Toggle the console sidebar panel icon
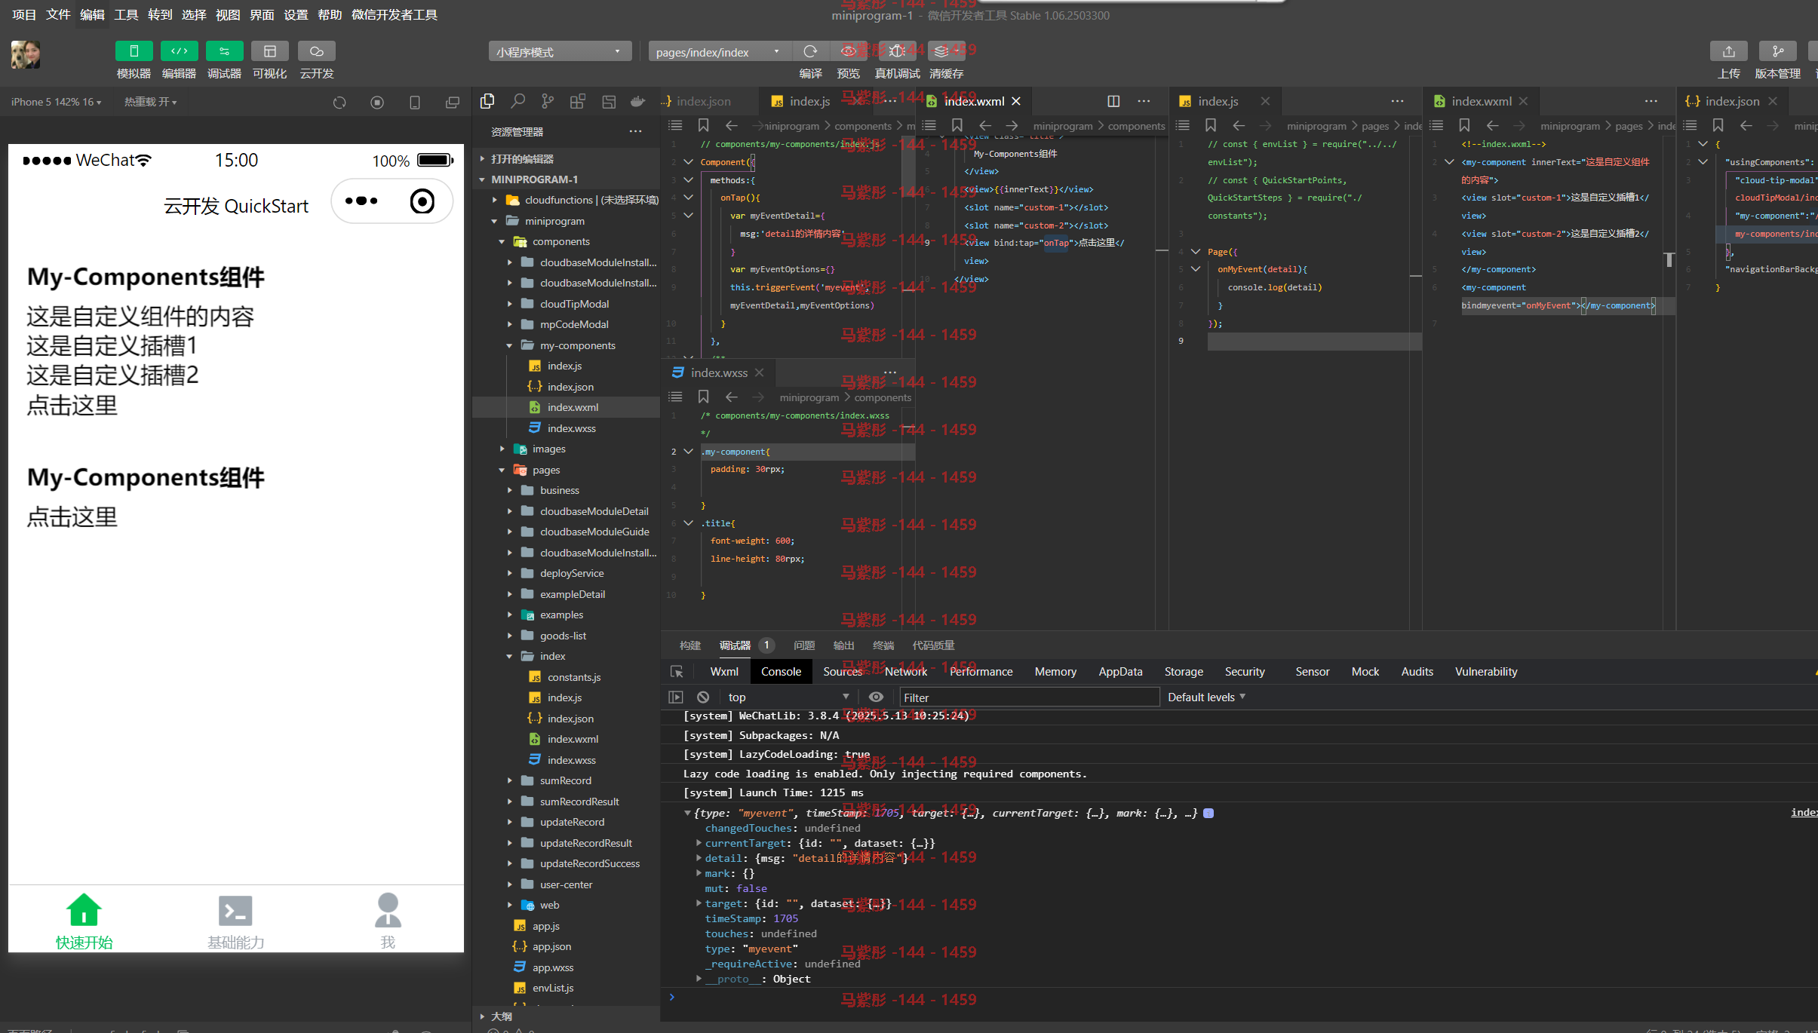Viewport: 1818px width, 1033px height. pyautogui.click(x=676, y=697)
